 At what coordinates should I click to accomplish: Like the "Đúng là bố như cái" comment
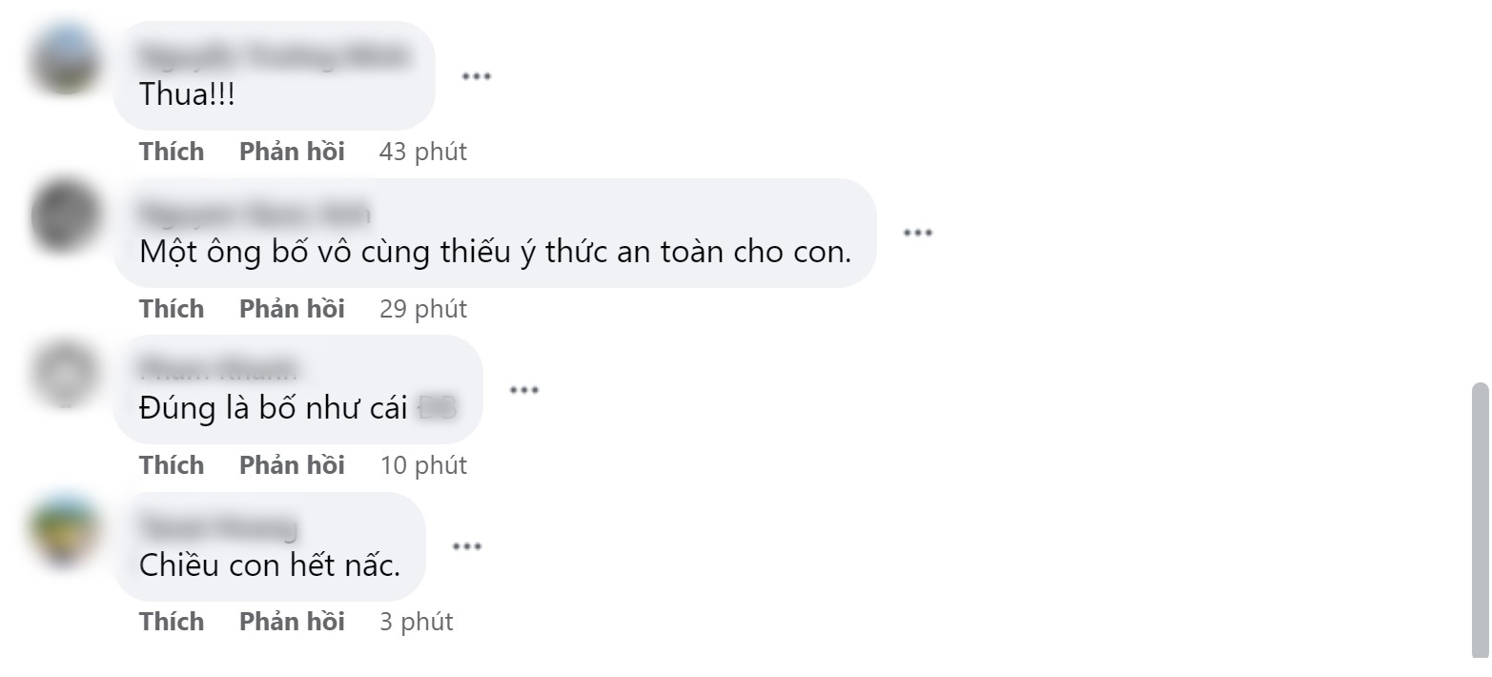tap(172, 465)
